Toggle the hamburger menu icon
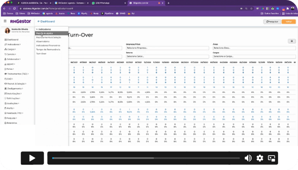This screenshot has width=298, height=170. coord(5,21)
